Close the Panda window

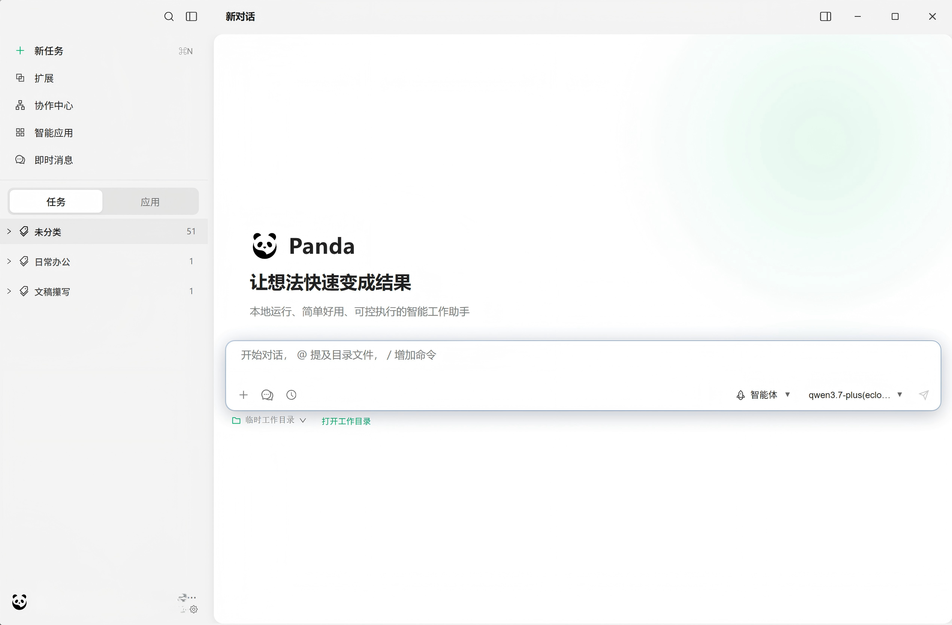[x=933, y=16]
